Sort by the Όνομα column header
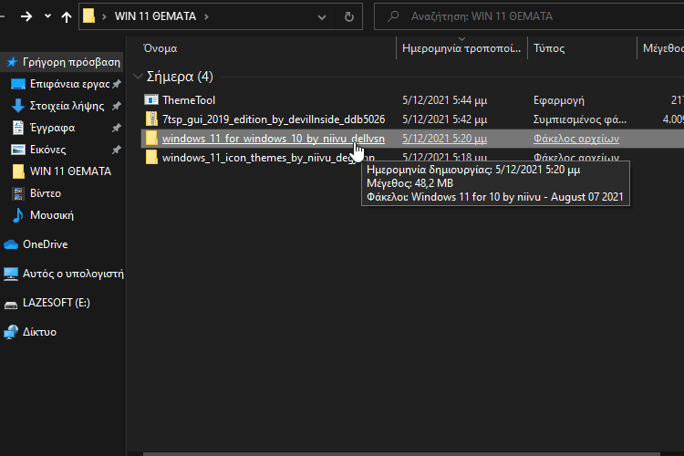The height and width of the screenshot is (456, 684). [161, 48]
